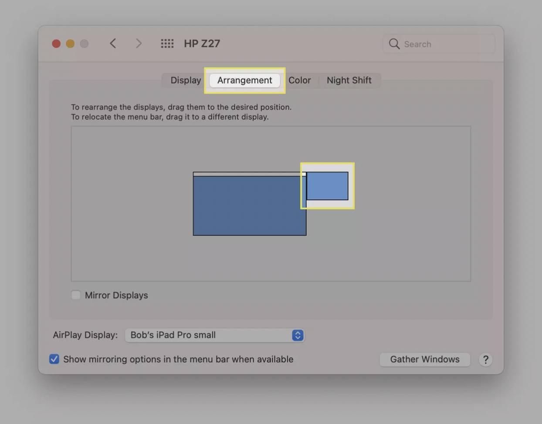Click the magnifying glass search icon

point(394,44)
